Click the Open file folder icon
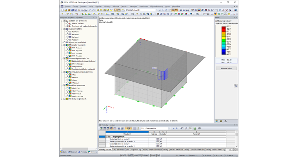 click(66, 10)
